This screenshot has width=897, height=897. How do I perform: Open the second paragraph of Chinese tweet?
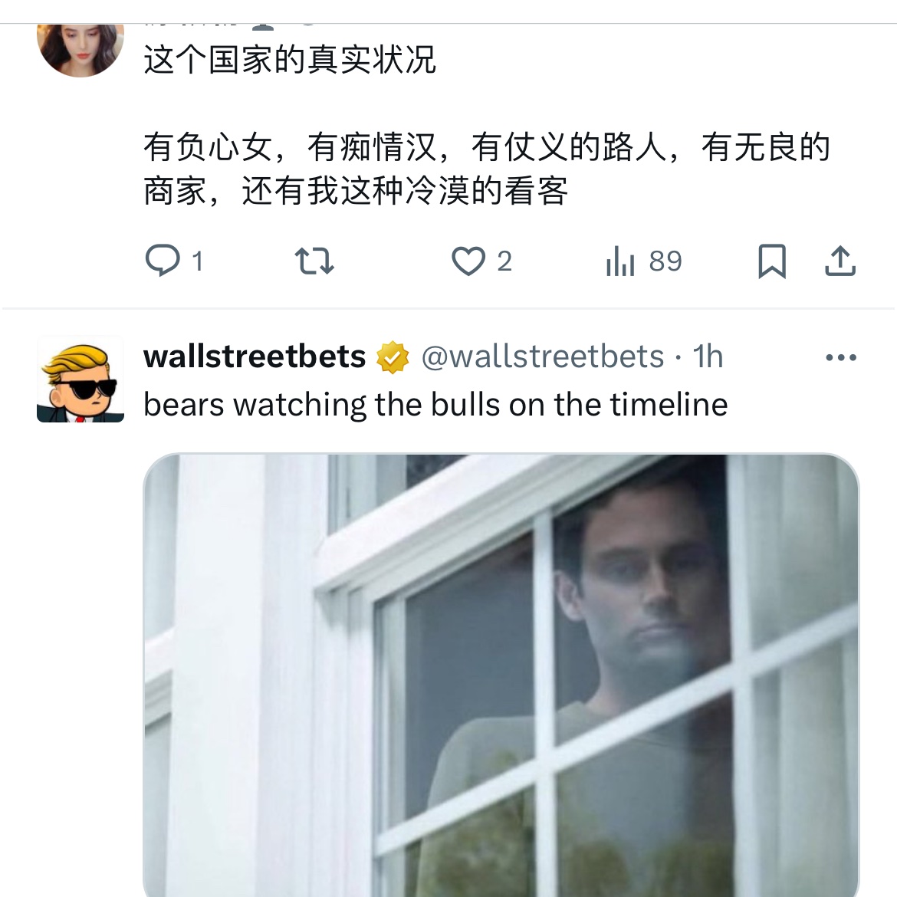point(486,169)
